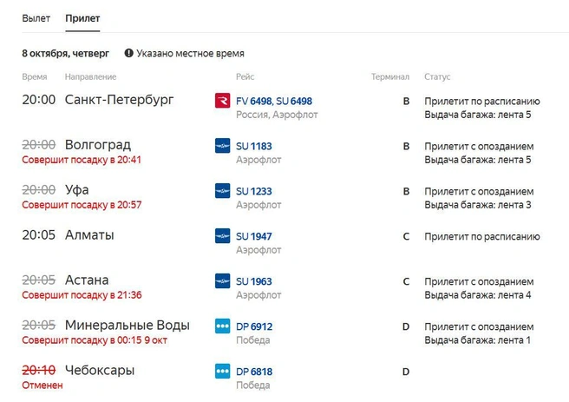Screen dimensions: 569x402
Task: Click Aeroflot logo next to SU 1947
Action: click(222, 235)
